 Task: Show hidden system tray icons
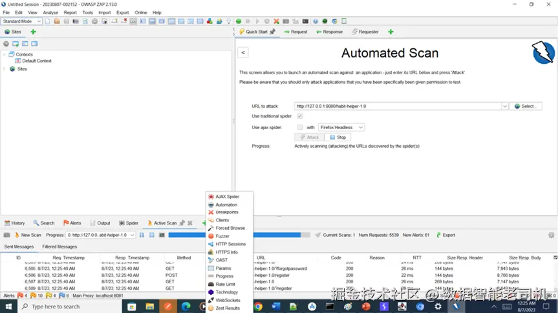coord(494,307)
